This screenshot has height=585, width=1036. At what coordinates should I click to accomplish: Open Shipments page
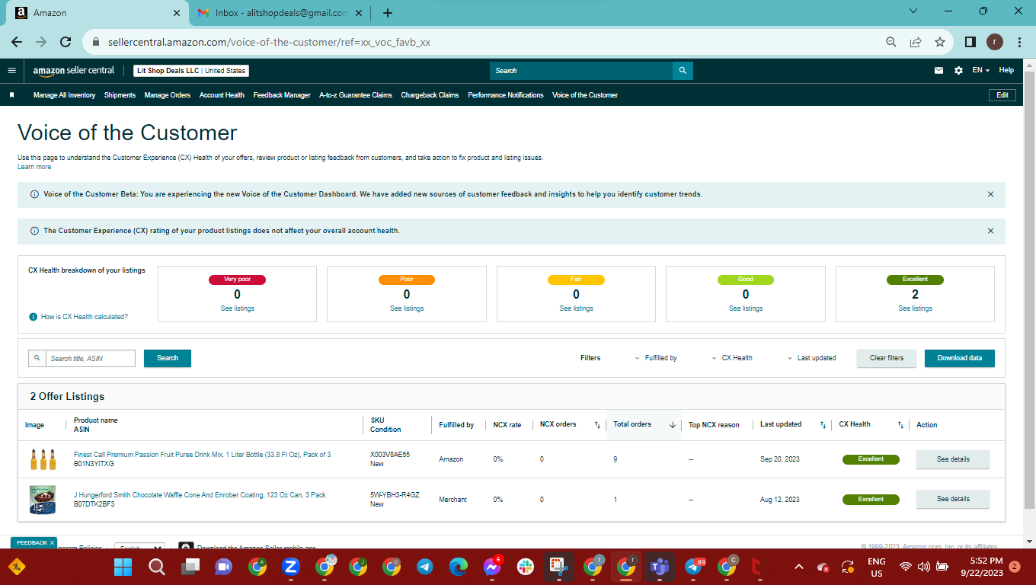click(120, 95)
